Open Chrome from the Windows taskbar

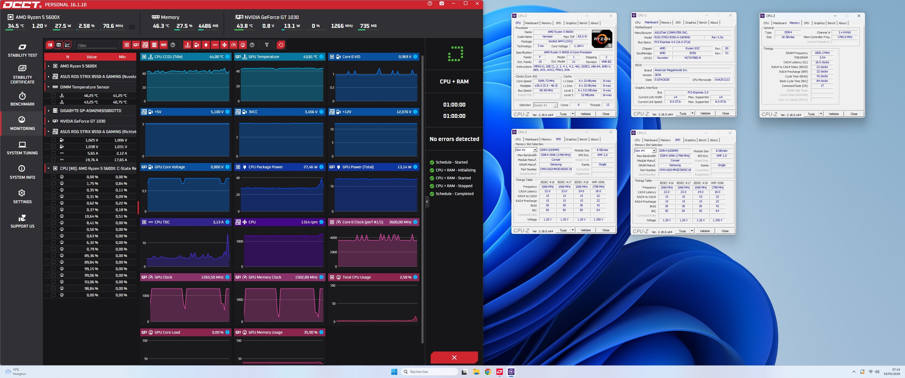[x=488, y=372]
